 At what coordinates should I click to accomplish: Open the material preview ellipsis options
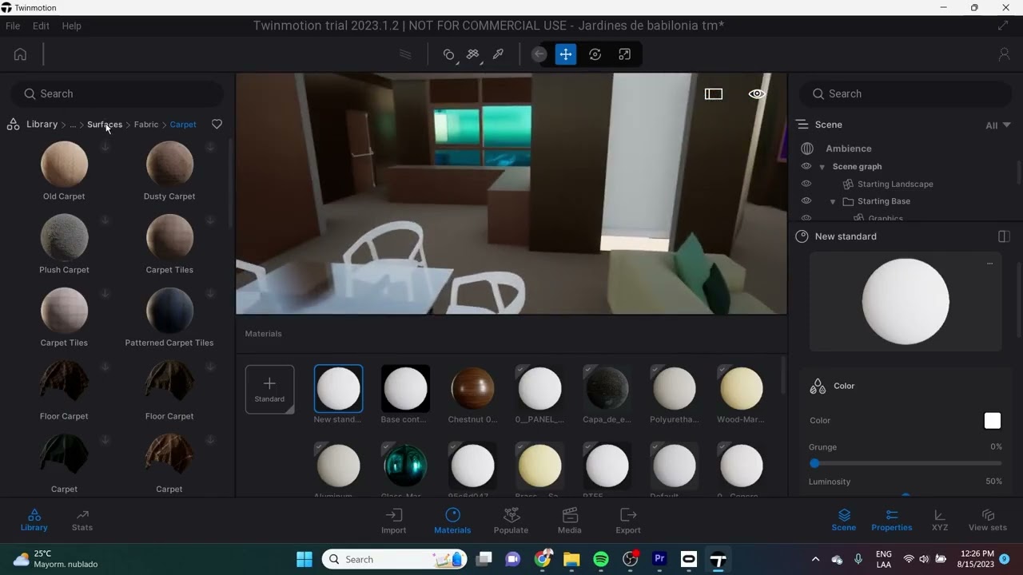point(989,263)
